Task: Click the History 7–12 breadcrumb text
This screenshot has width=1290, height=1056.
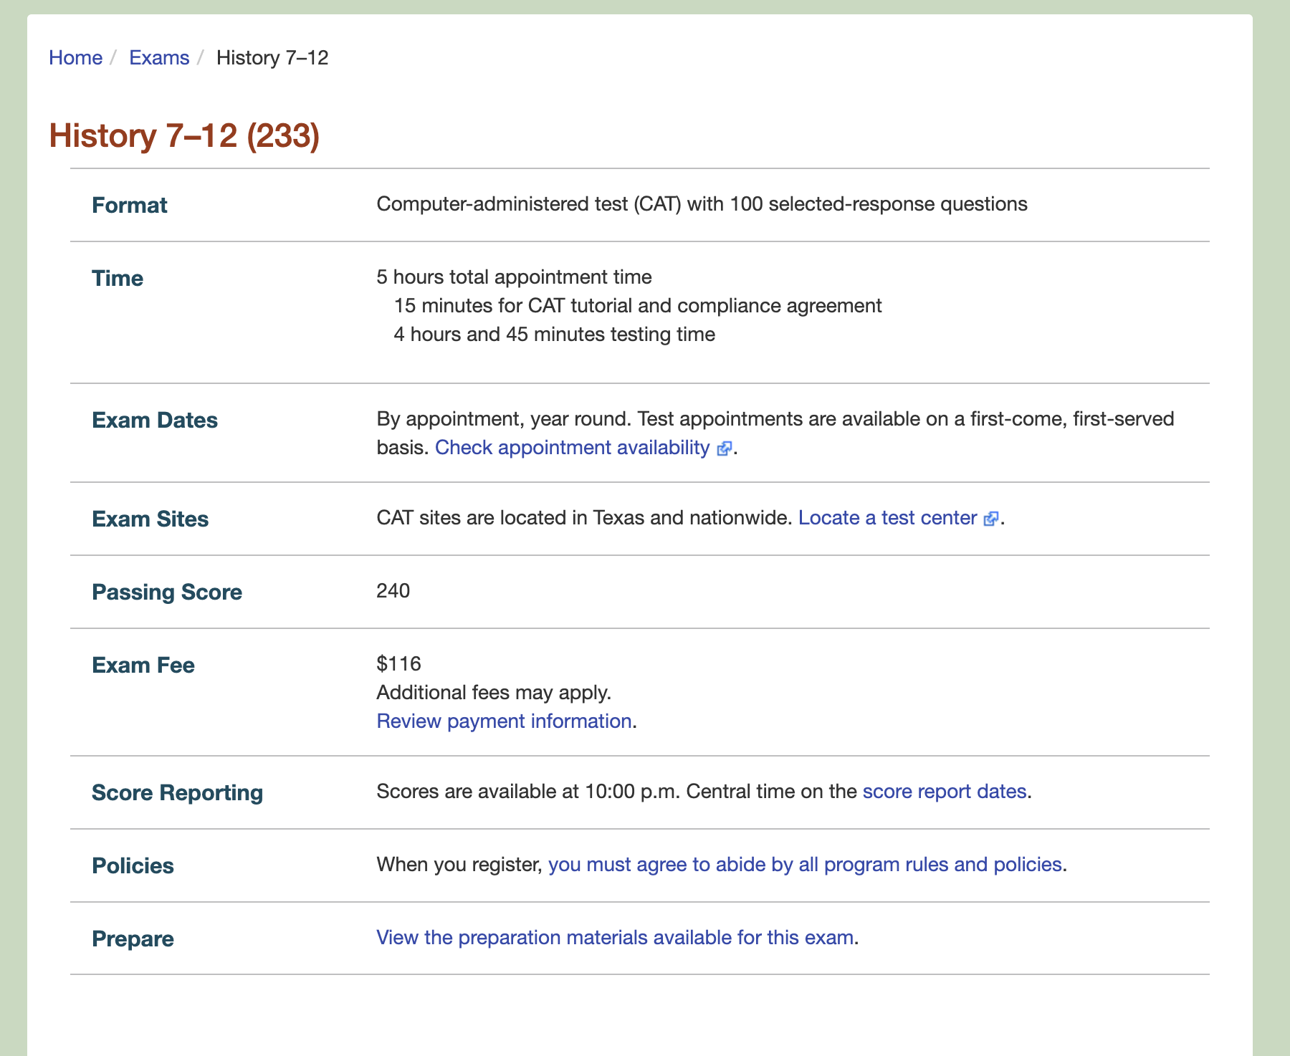Action: 272,57
